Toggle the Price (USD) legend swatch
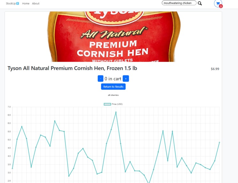 coord(107,104)
